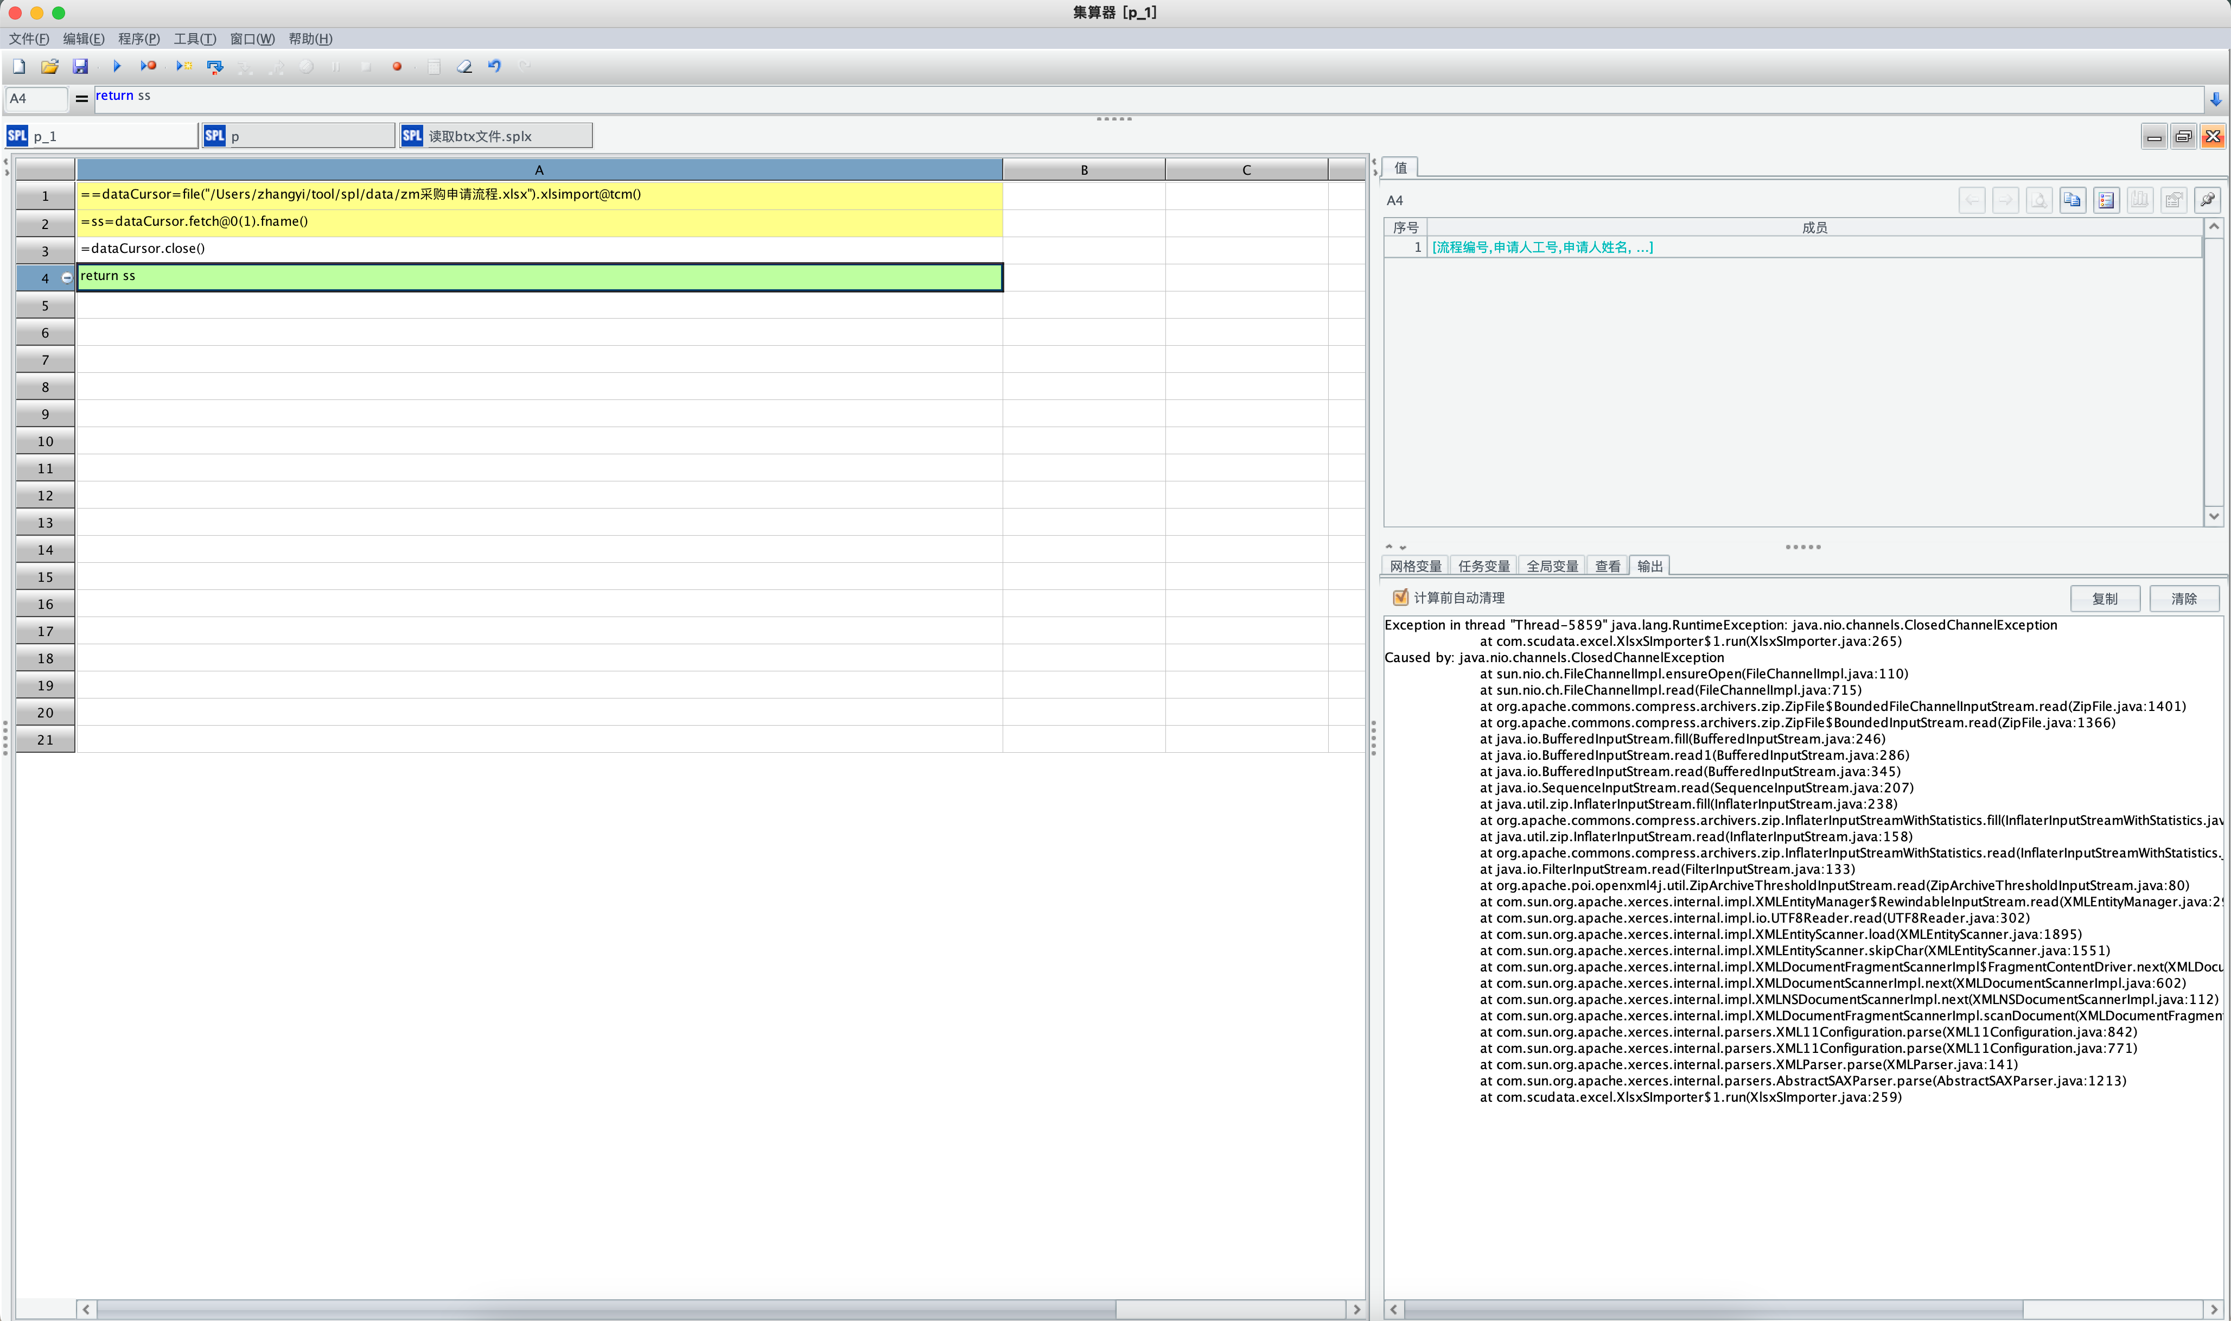This screenshot has height=1321, width=2231.
Task: Start debug execution with the play-and-dot icon
Action: pos(149,66)
